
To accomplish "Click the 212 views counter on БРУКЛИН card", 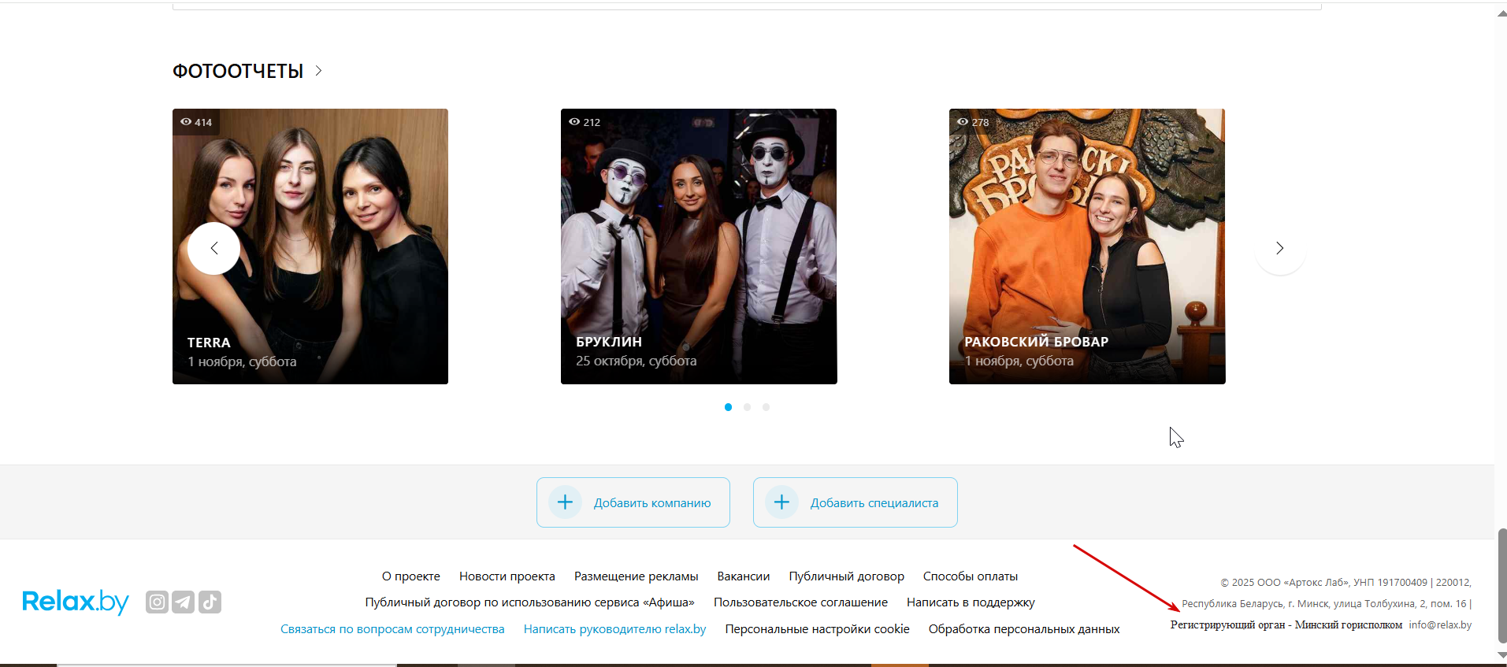I will click(x=585, y=122).
